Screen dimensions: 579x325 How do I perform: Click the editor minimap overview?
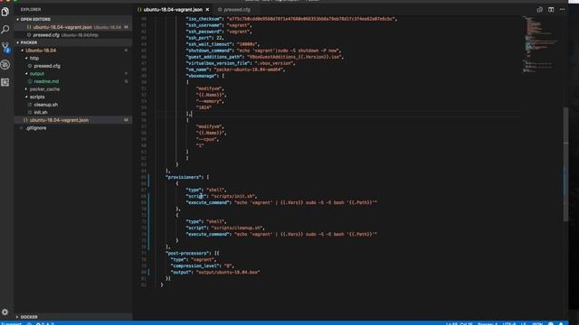(540, 44)
